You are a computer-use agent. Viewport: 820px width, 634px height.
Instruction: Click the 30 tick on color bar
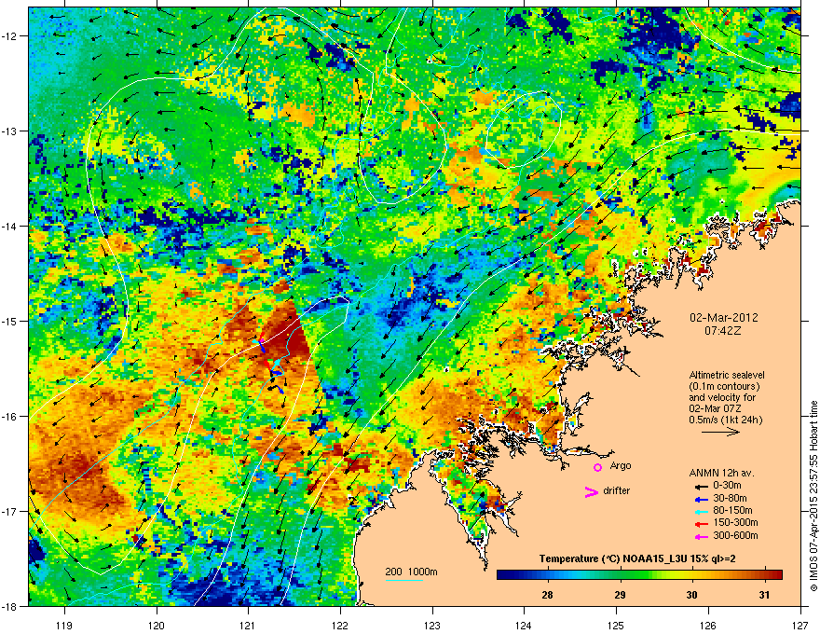coord(691,595)
